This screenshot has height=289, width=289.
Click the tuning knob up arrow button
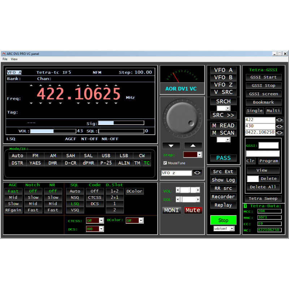tap(193, 146)
